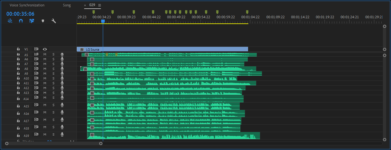The height and width of the screenshot is (150, 391).
Task: Toggle sync lock on V1
Action: pos(36,49)
